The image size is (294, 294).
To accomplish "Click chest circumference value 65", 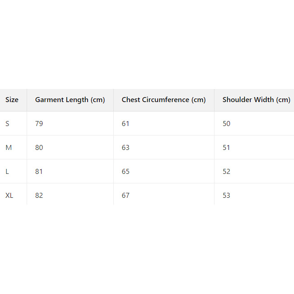I will (x=126, y=172).
